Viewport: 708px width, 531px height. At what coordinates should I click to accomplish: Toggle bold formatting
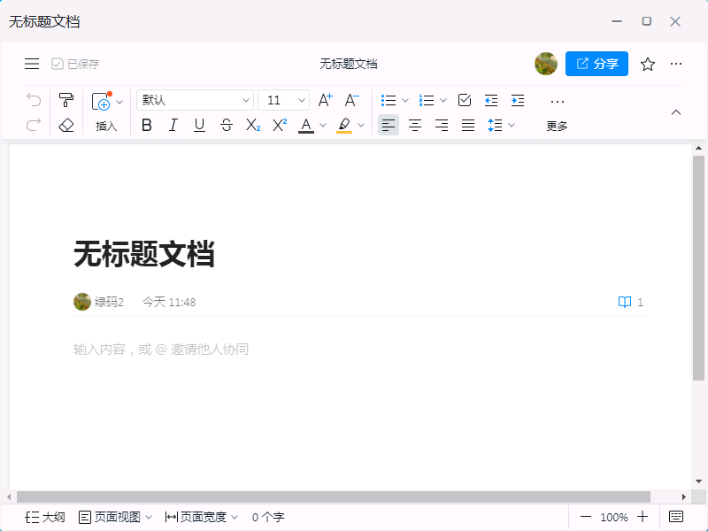pos(147,126)
